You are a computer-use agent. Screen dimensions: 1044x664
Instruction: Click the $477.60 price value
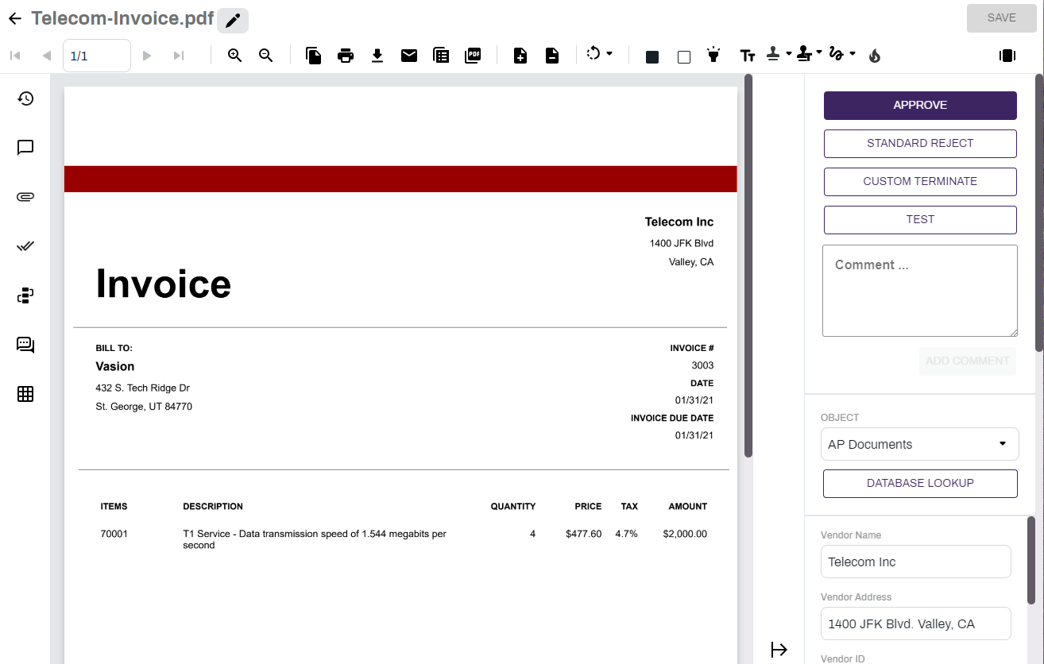click(x=584, y=535)
